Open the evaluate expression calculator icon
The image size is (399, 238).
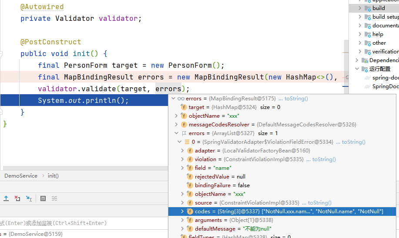(43, 198)
